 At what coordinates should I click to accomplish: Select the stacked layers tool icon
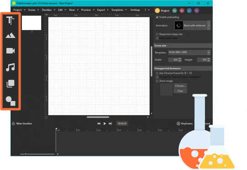click(x=11, y=84)
